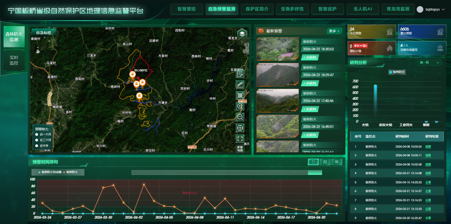Toggle fullscreen map view
451x224 pixels.
240,139
